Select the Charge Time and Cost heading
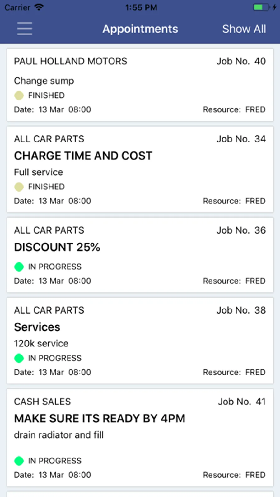The height and width of the screenshot is (497, 280). coord(83,156)
